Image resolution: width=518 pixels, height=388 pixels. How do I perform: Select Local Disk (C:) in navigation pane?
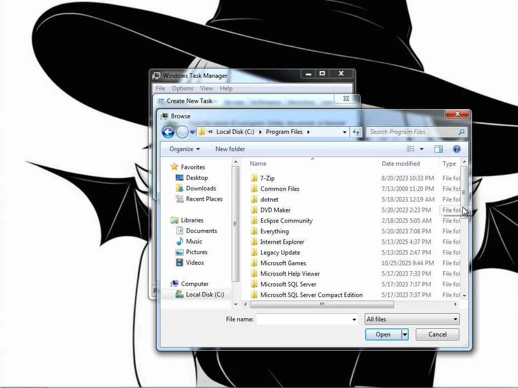click(x=204, y=295)
